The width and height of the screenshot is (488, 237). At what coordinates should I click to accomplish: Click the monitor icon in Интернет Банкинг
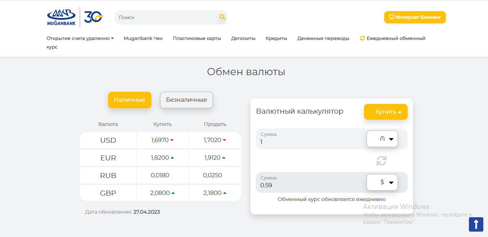pyautogui.click(x=391, y=17)
